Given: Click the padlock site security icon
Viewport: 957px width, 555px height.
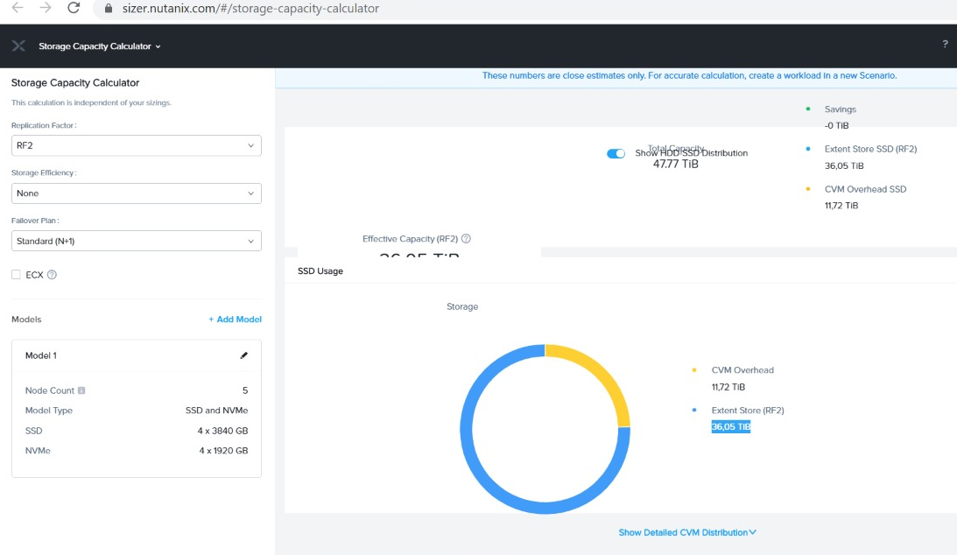Looking at the screenshot, I should pos(109,9).
